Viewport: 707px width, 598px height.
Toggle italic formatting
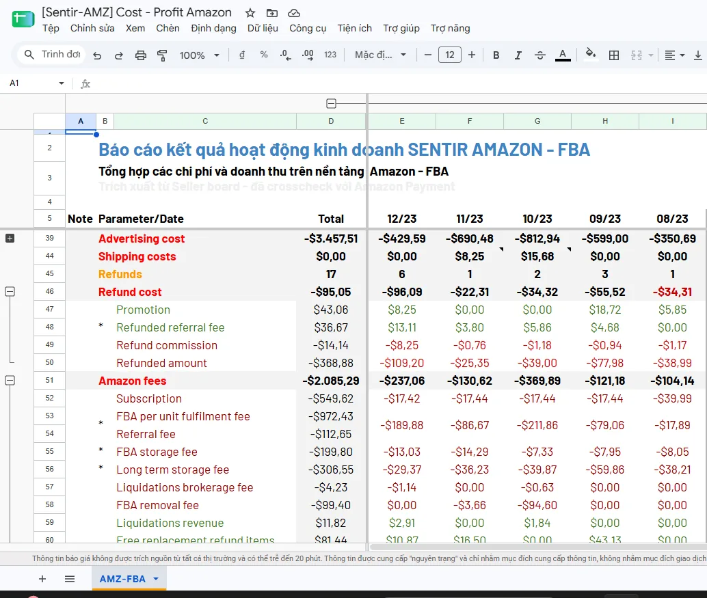(518, 55)
